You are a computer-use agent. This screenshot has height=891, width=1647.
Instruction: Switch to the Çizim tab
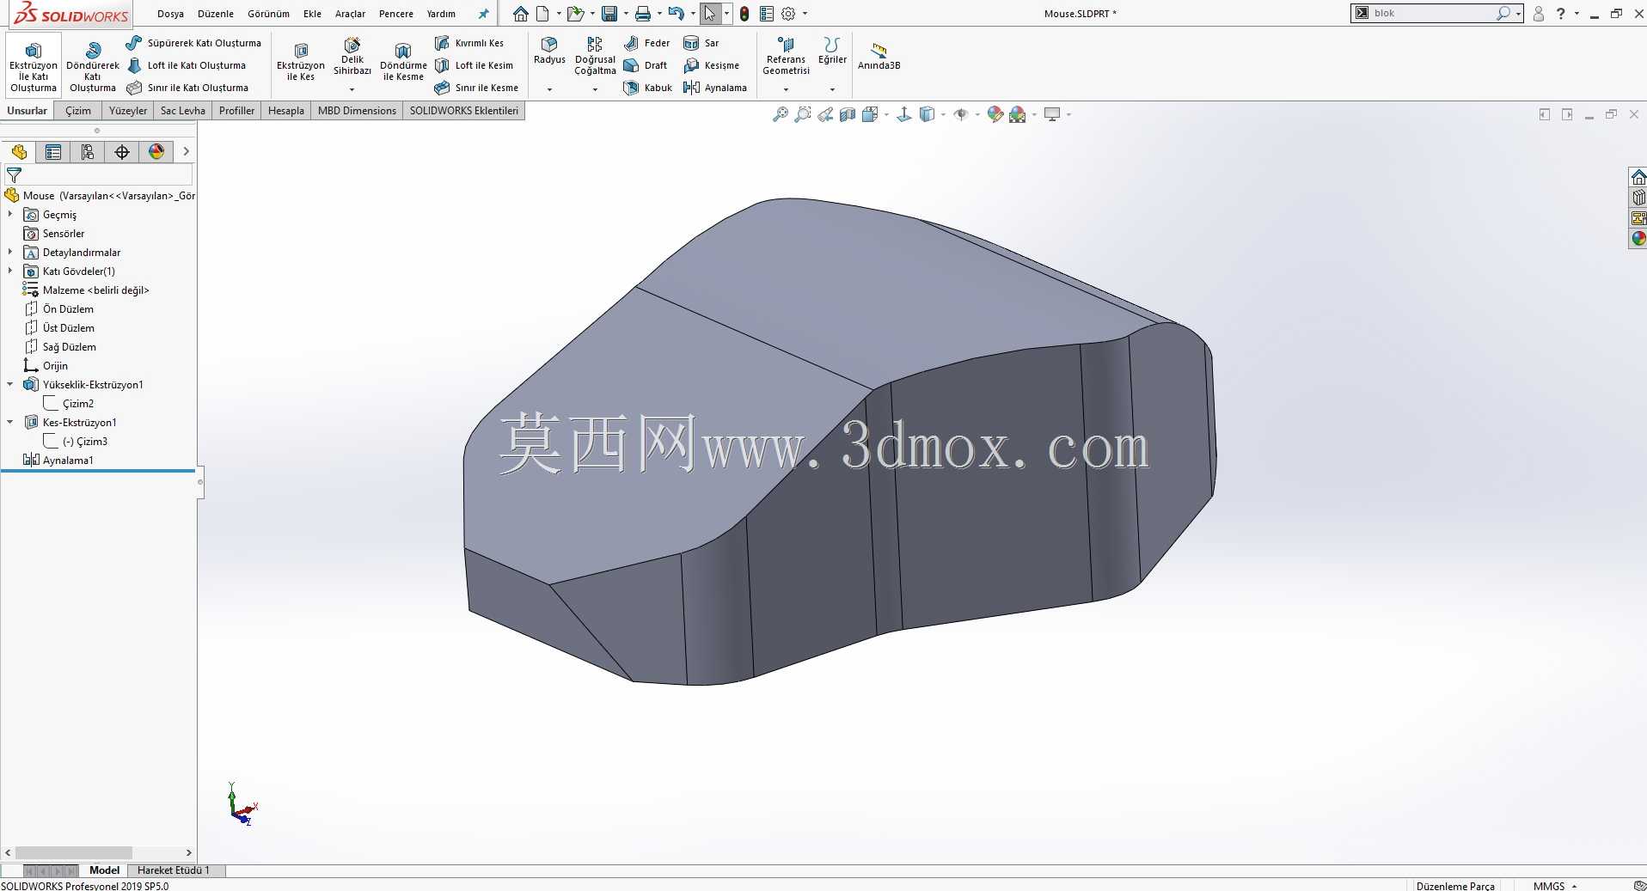pos(78,111)
